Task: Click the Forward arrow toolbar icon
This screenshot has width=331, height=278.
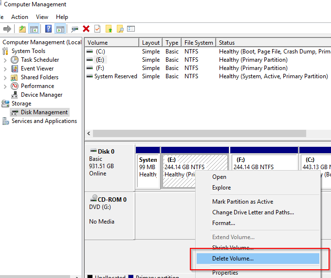Action: 7,29
